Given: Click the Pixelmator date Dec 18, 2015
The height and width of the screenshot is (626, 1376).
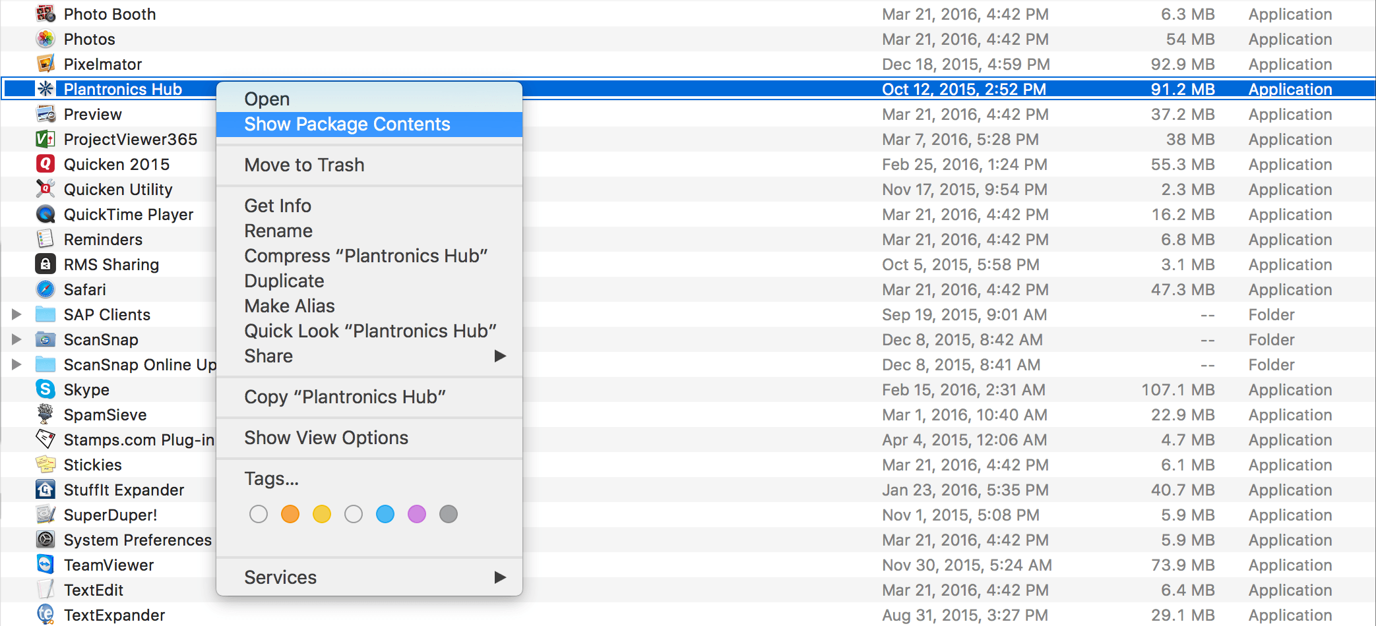Looking at the screenshot, I should pos(966,64).
